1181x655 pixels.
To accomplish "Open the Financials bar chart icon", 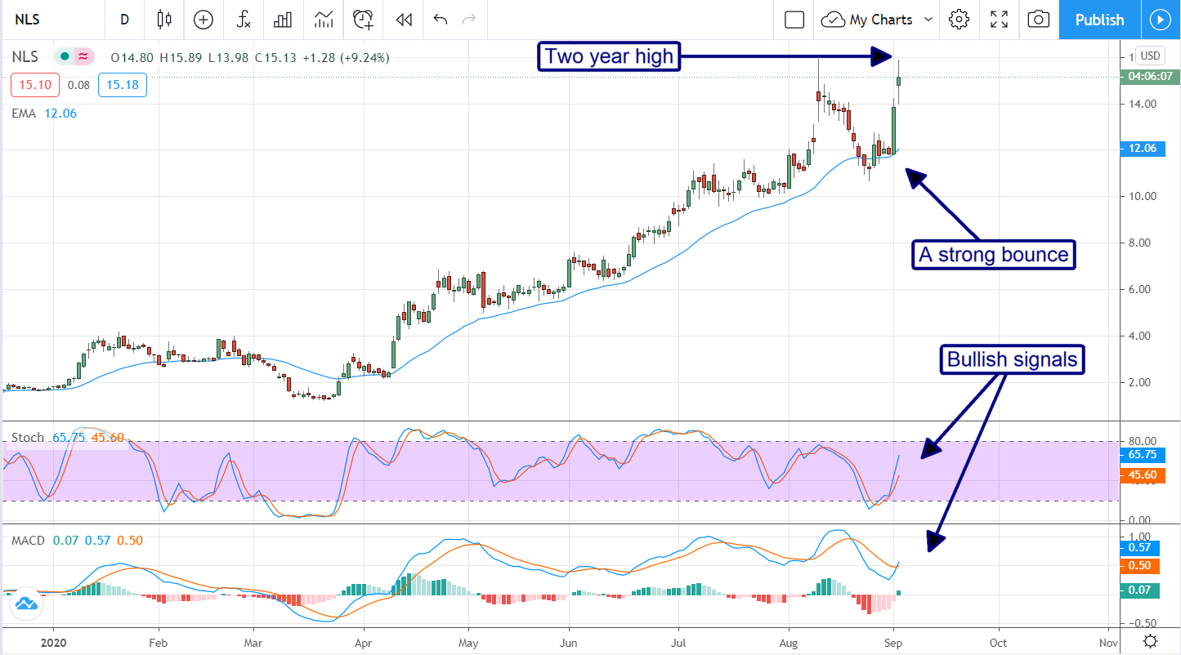I will pyautogui.click(x=284, y=20).
